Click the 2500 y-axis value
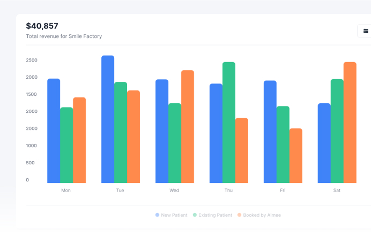 pos(32,60)
